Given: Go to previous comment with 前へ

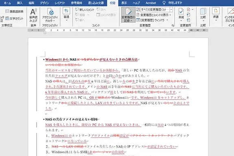Looking at the screenshot, I should pos(80,20).
